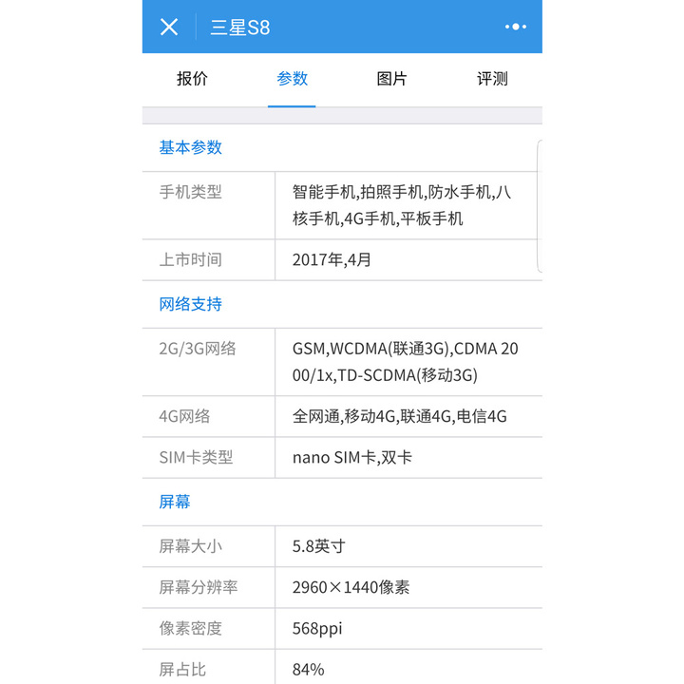Click the 三星S8 header title
Screen dimensions: 684x684
(240, 28)
